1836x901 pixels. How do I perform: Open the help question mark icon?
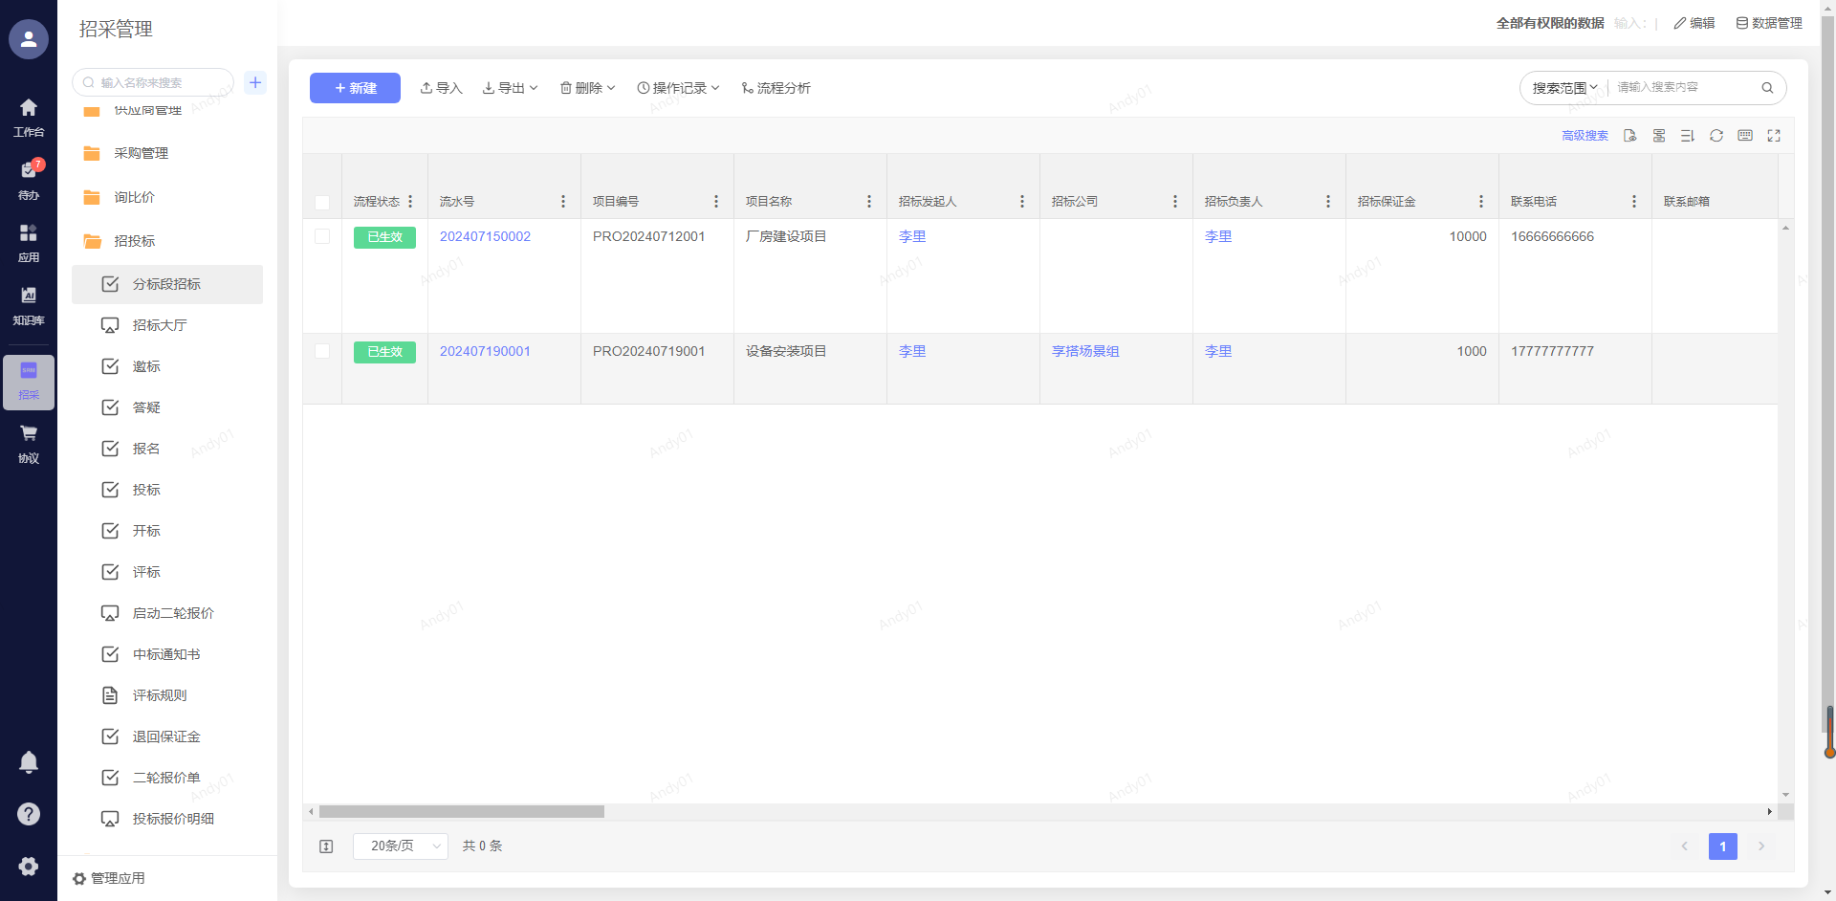[x=29, y=814]
